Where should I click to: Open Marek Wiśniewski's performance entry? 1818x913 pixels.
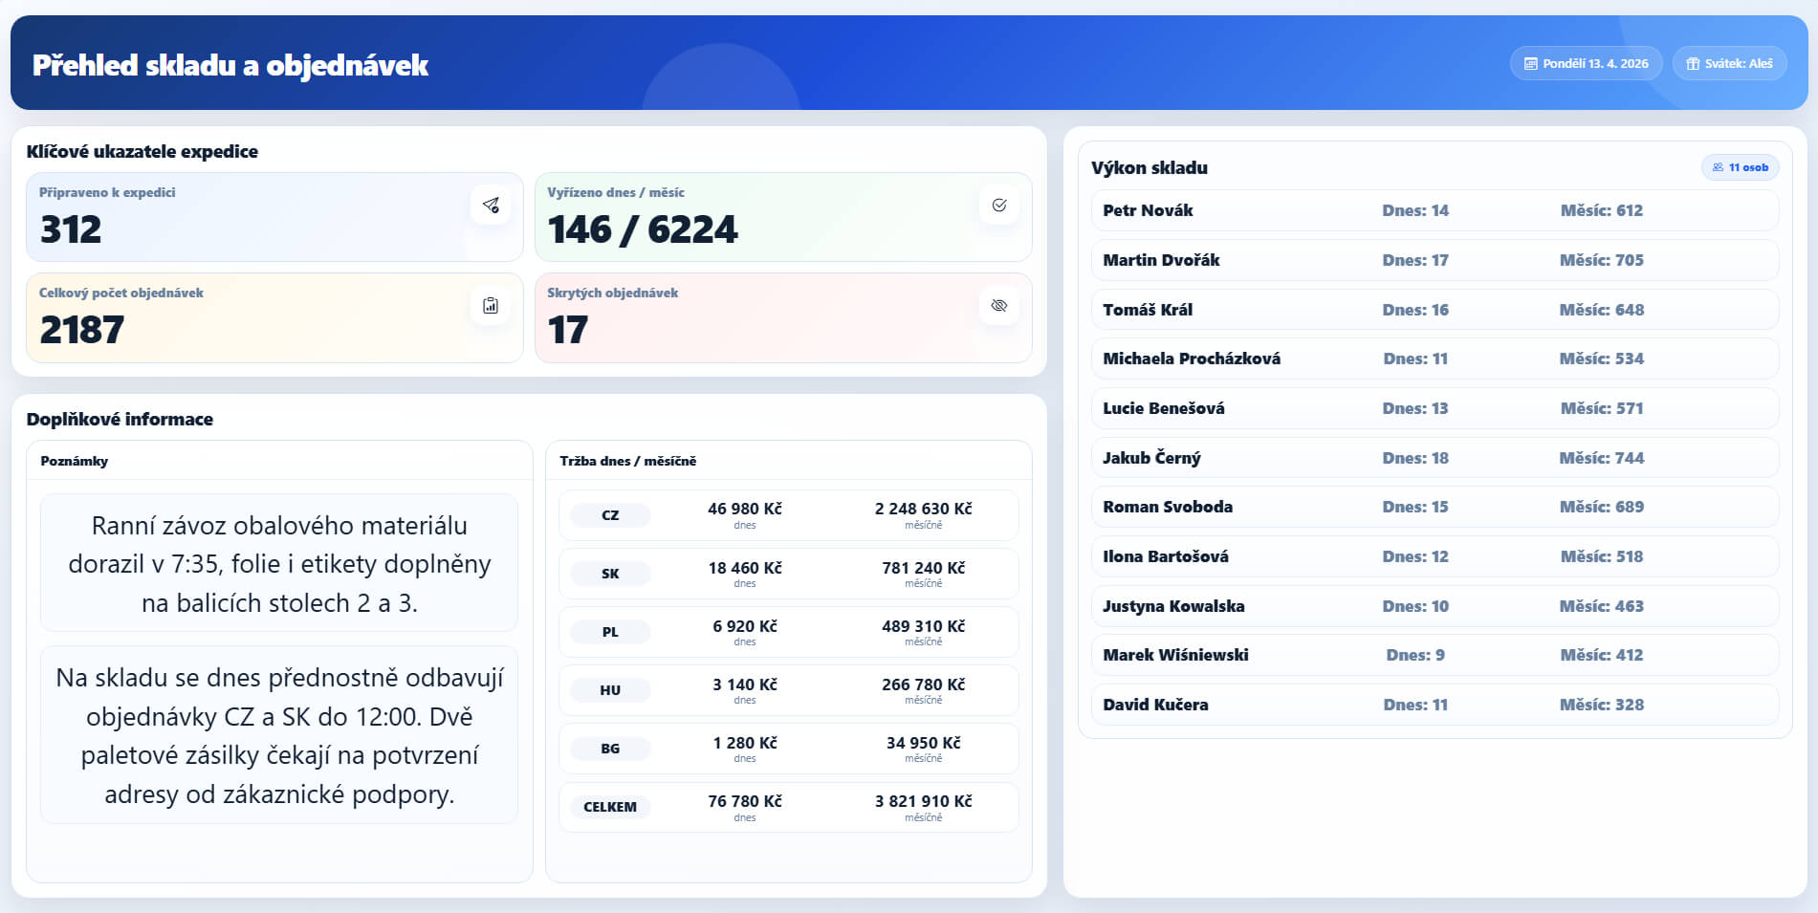click(1435, 655)
